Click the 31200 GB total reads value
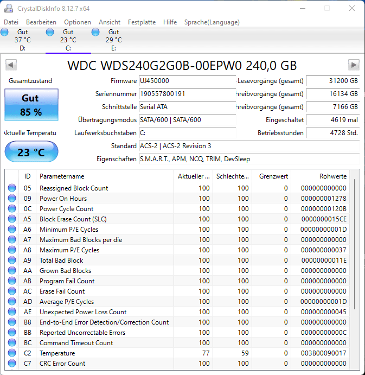365x375 pixels. 333,81
